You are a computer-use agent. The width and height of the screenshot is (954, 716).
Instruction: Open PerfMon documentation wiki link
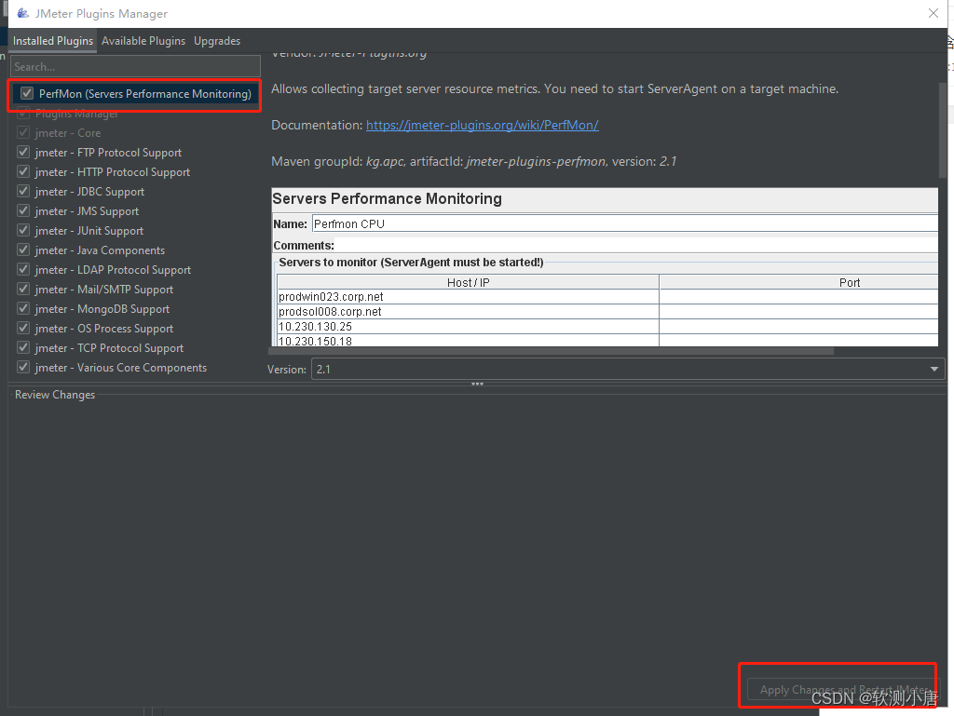pos(482,125)
